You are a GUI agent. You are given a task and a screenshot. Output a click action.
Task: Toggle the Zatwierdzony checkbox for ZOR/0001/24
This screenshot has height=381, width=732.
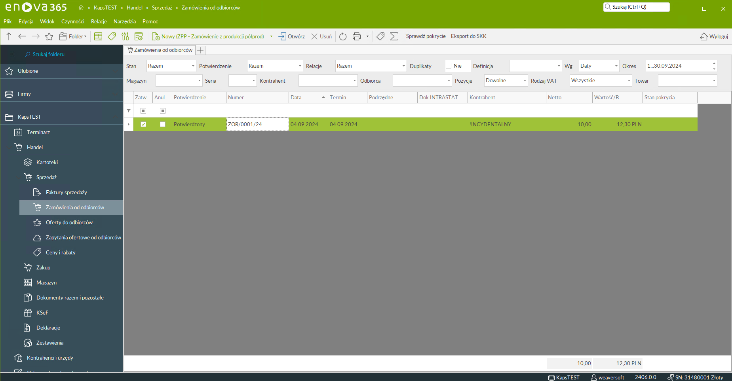[143, 124]
